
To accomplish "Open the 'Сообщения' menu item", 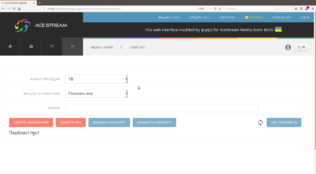I will [x=281, y=18].
